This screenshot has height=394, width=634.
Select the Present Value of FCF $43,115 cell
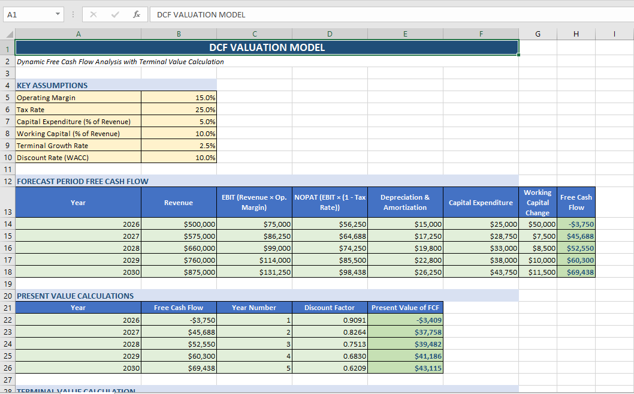click(x=405, y=368)
